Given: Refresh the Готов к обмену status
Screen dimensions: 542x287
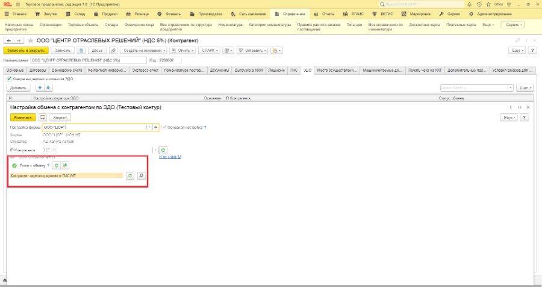Looking at the screenshot, I should (57, 165).
